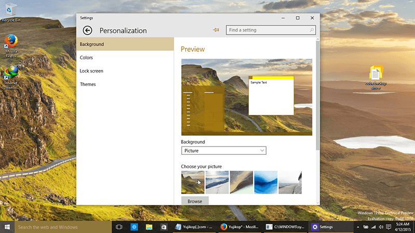
Task: Switch to the Yujikop Mozilla Firefox window
Action: click(x=240, y=227)
